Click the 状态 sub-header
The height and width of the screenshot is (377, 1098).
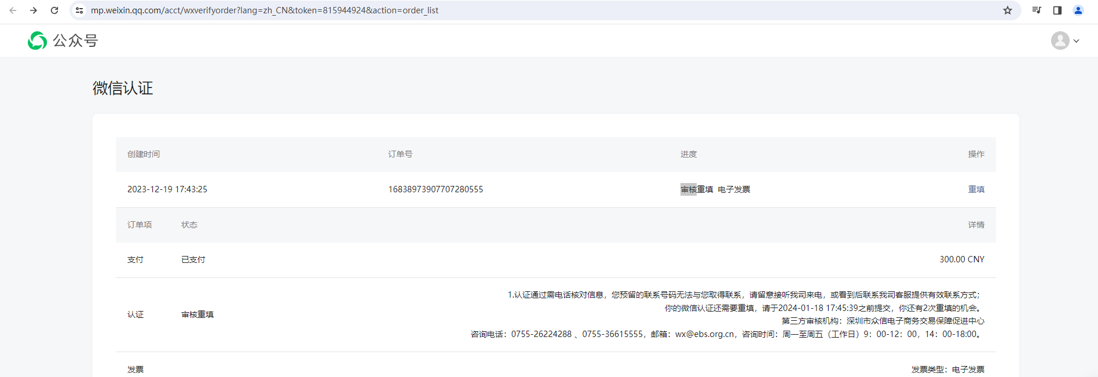point(189,225)
